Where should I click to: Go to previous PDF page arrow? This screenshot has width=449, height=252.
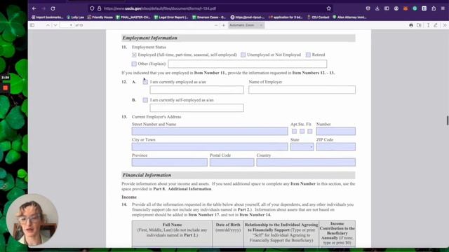coord(48,25)
